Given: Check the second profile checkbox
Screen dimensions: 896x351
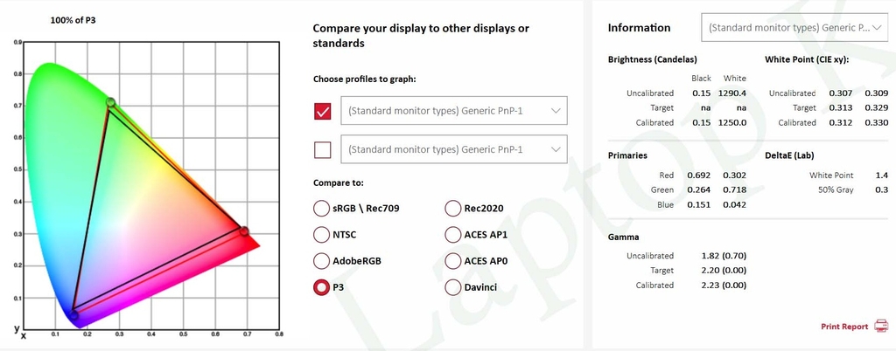Looking at the screenshot, I should 323,150.
